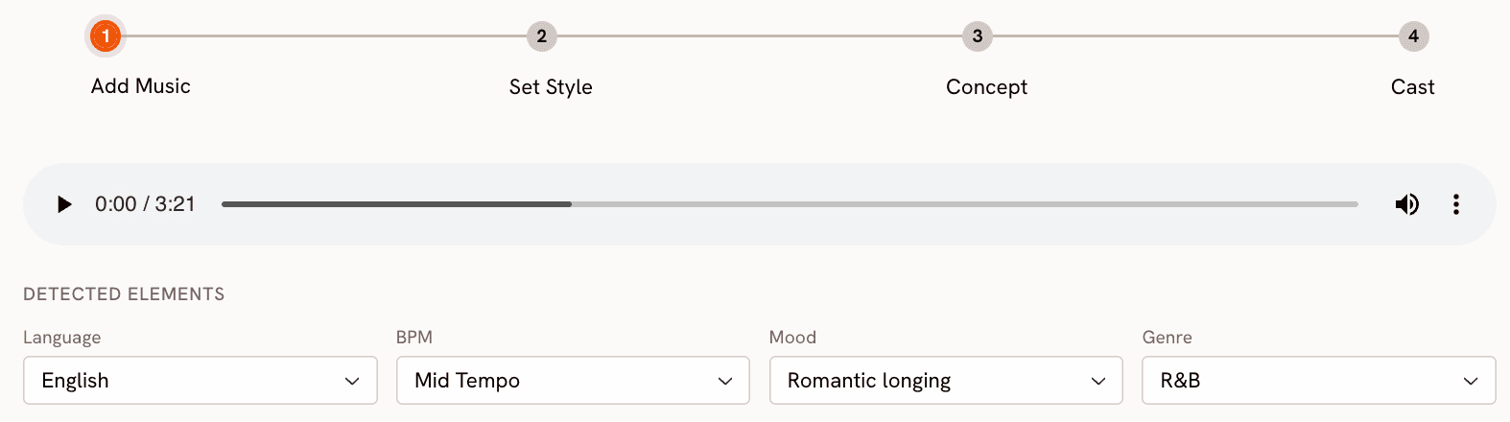Screen dimensions: 1510x422
Task: Click the Language dropdown chevron arrow
Action: 352,382
